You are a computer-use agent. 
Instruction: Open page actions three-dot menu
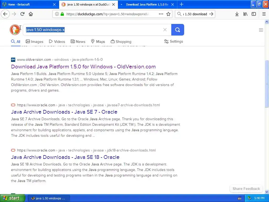tap(161, 14)
